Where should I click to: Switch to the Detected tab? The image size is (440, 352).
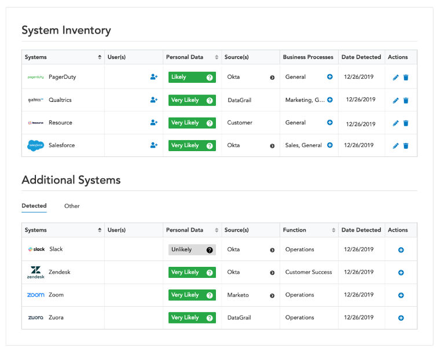(x=34, y=206)
